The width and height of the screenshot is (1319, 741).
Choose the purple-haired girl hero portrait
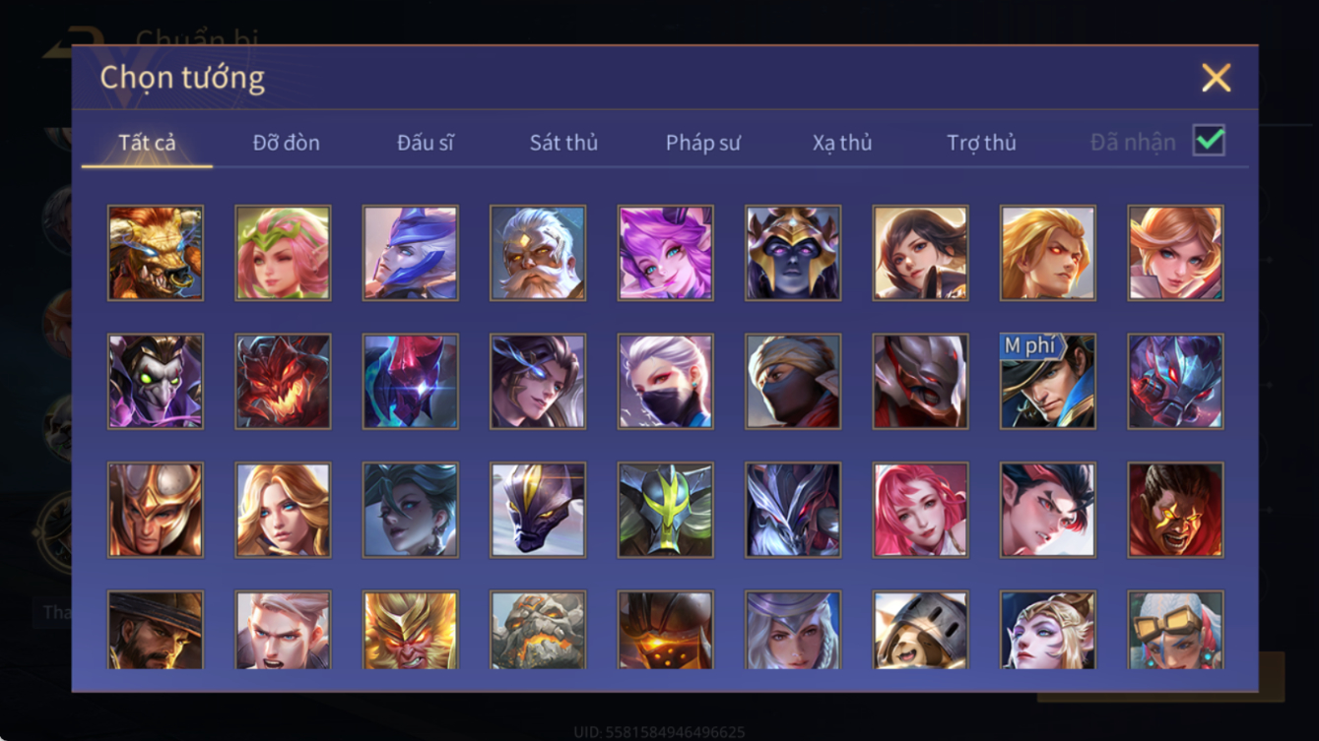666,253
